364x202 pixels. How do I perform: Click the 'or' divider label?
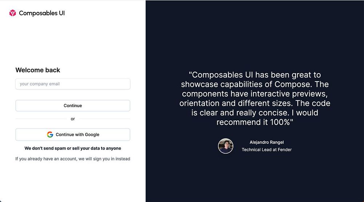pyautogui.click(x=73, y=119)
